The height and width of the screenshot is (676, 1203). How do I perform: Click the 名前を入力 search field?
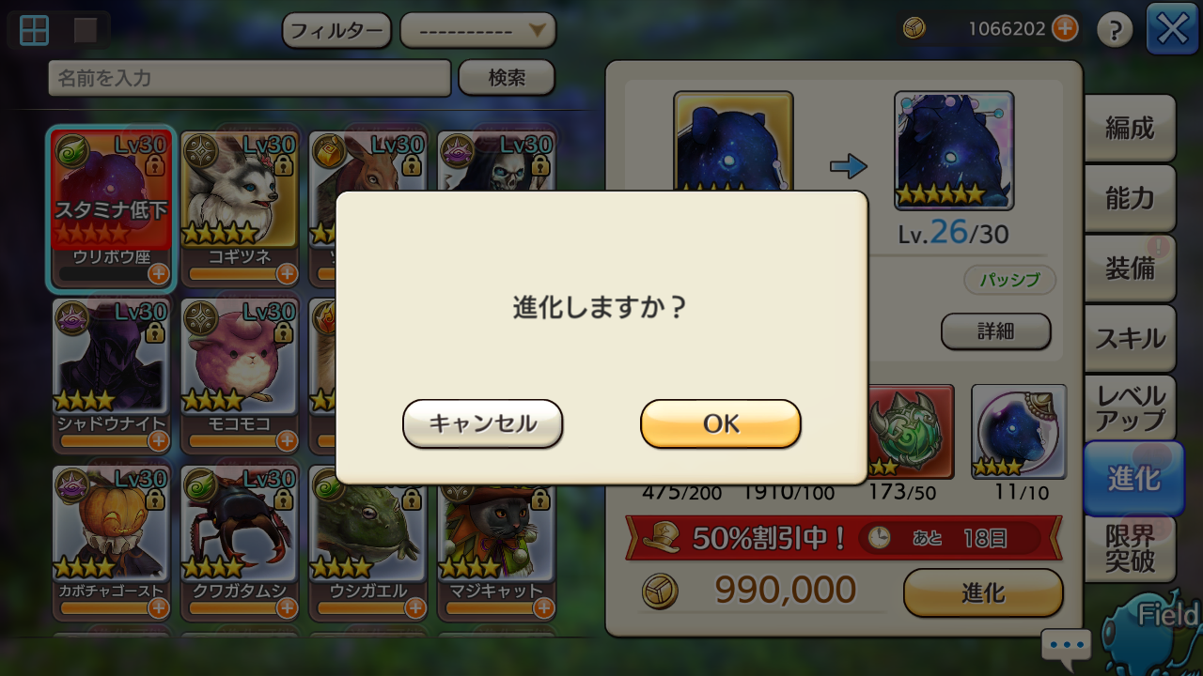click(x=250, y=78)
